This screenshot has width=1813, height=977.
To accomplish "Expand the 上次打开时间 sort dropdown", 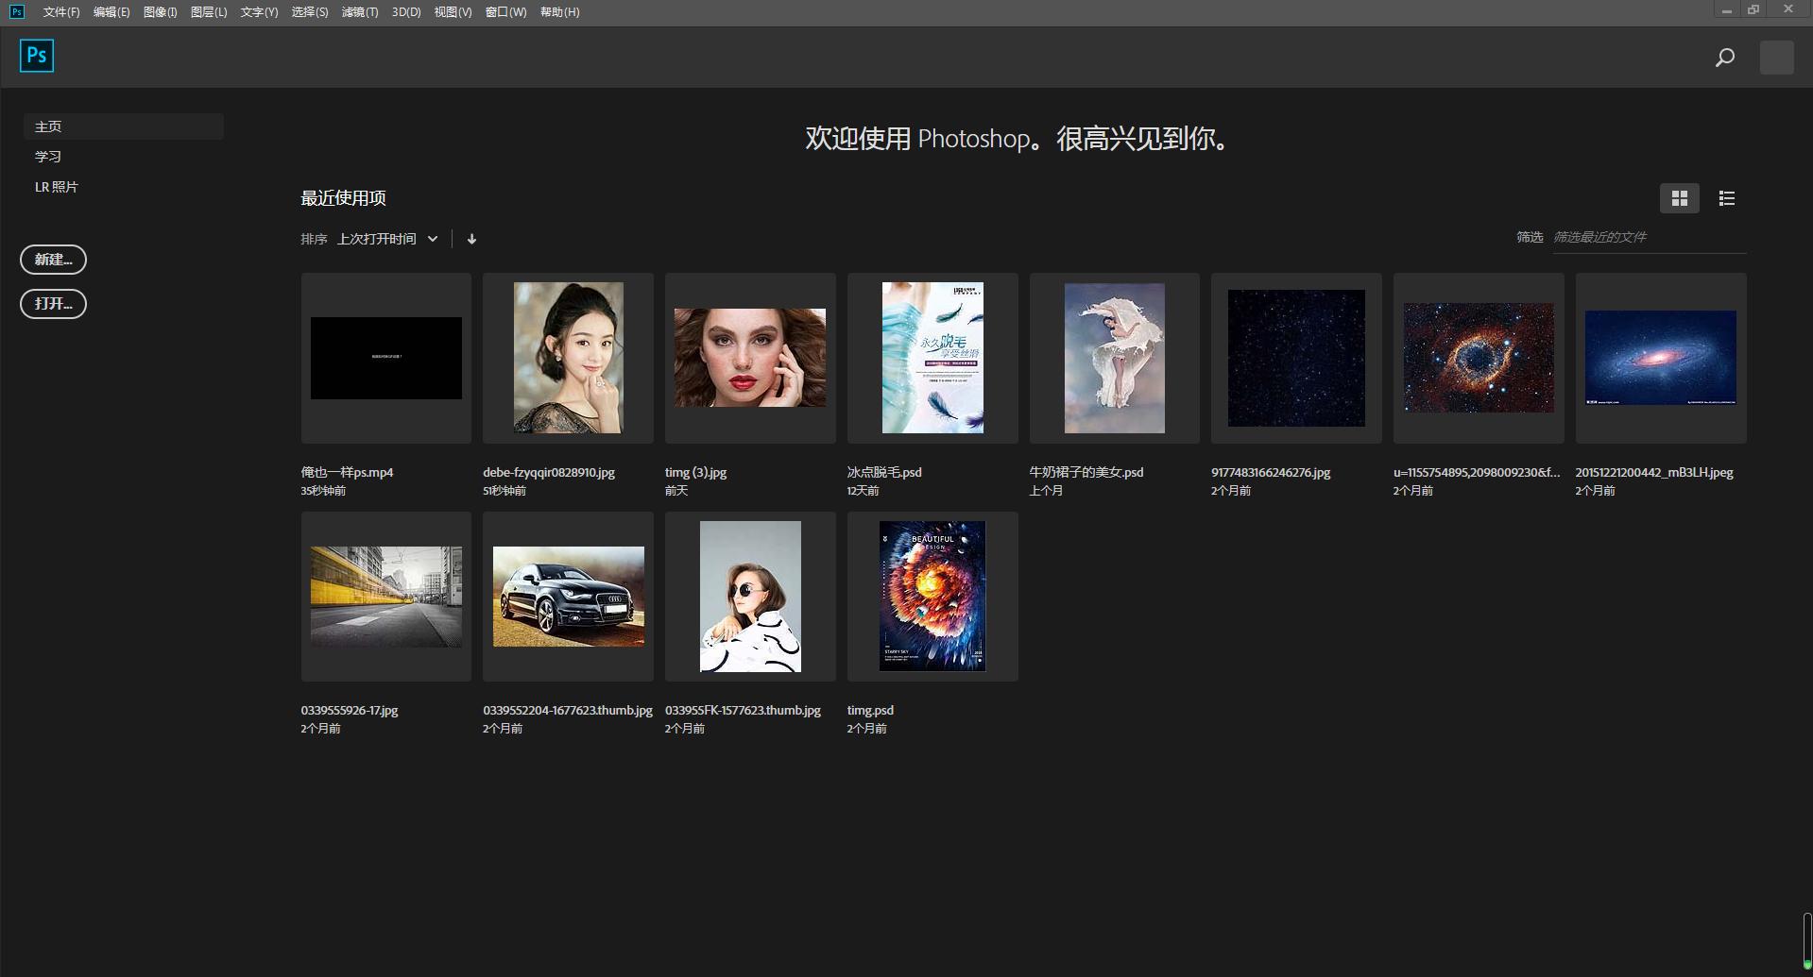I will click(x=385, y=238).
